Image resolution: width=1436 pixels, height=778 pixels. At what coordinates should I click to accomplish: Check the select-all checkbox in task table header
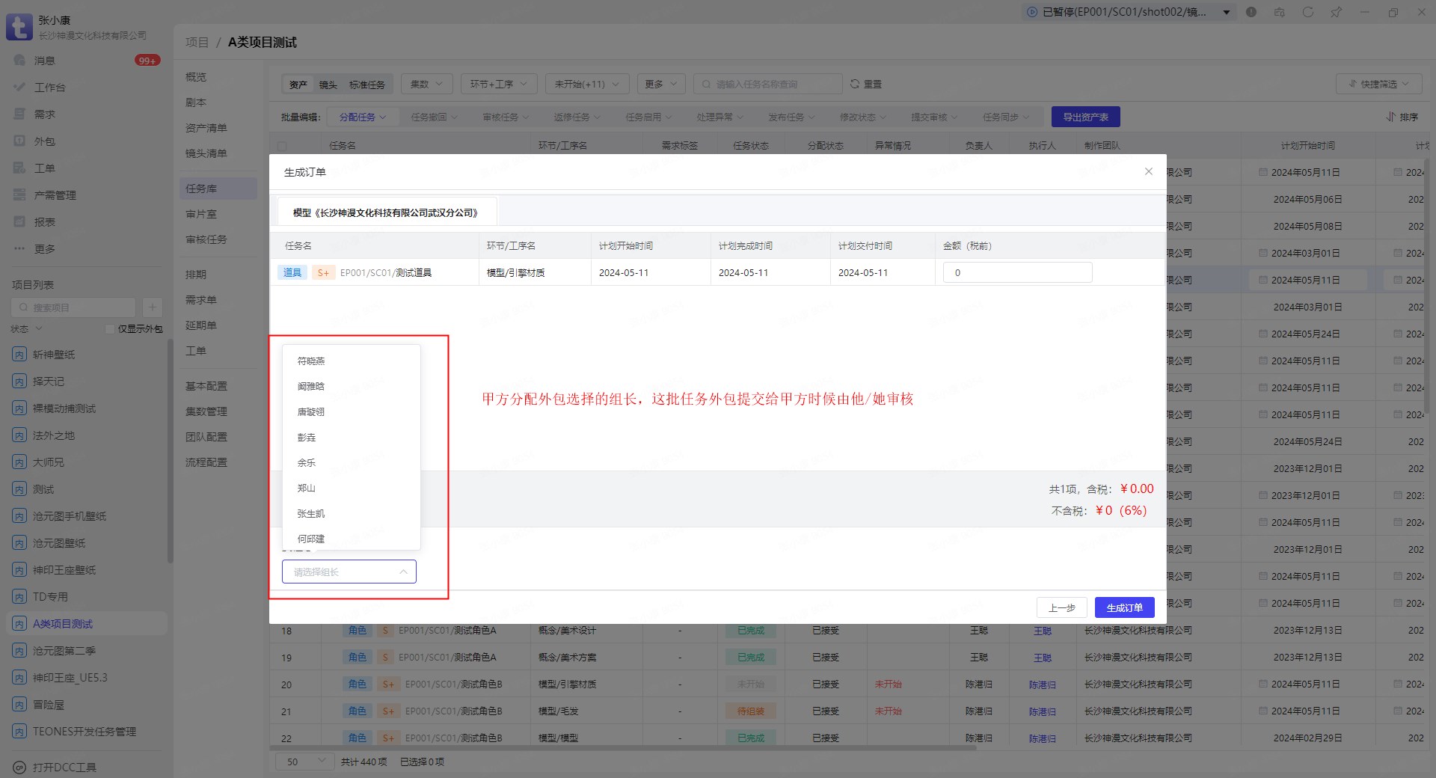tap(282, 146)
